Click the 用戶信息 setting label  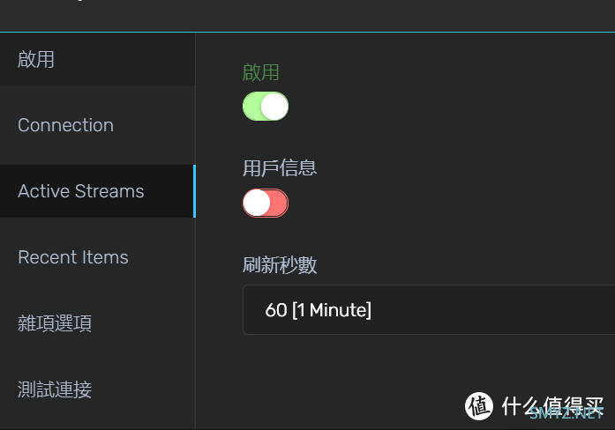coord(279,168)
